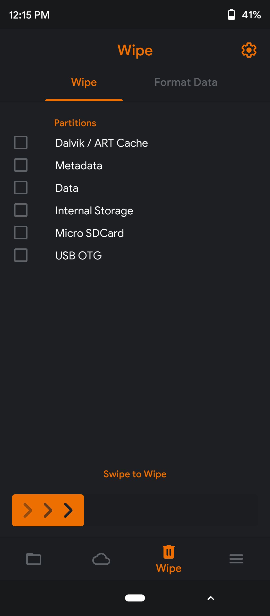Check the Dalvik / ART Cache checkbox
The height and width of the screenshot is (616, 270).
tap(21, 143)
